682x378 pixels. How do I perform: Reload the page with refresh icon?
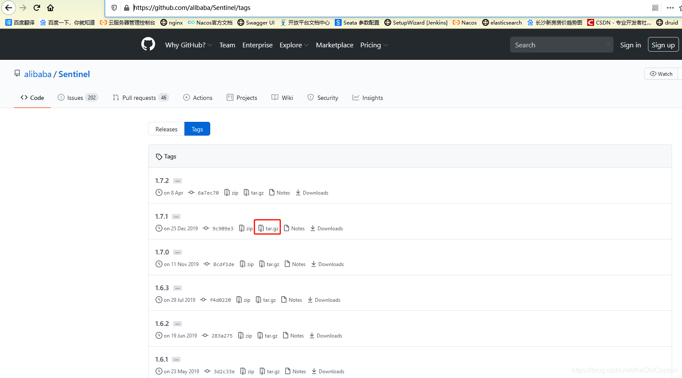[x=37, y=8]
